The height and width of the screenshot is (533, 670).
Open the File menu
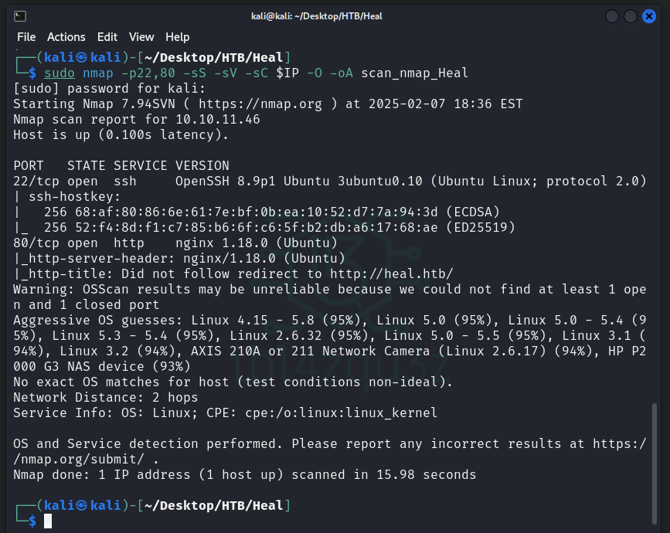pos(26,37)
